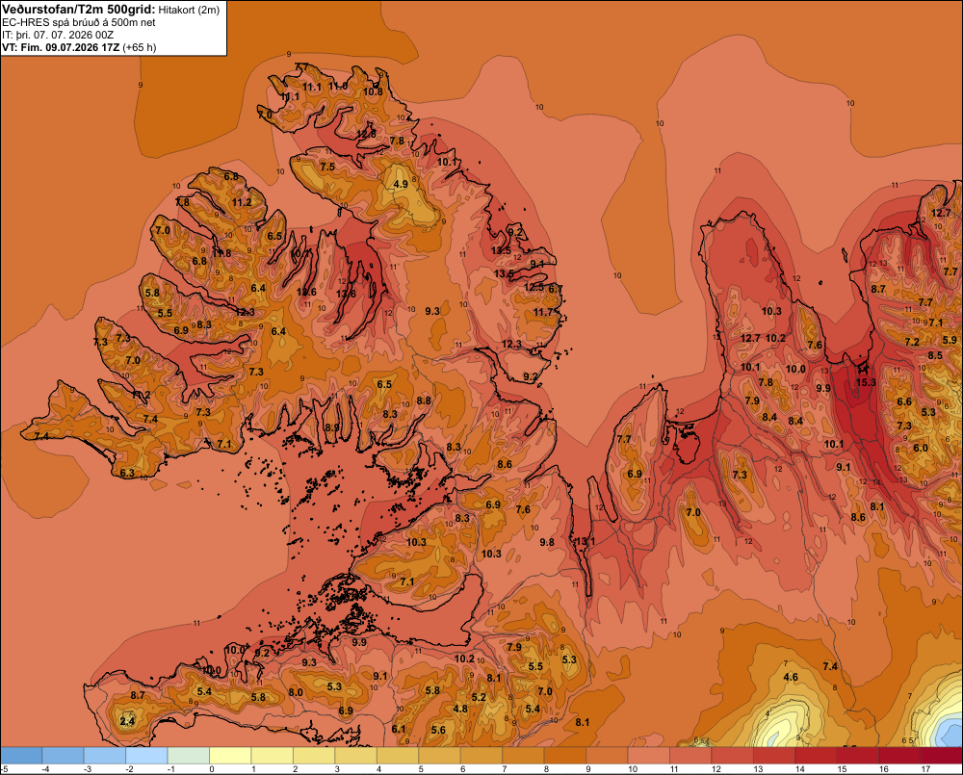Click the legend swatch between -5 and -4
Image resolution: width=963 pixels, height=775 pixels.
point(21,756)
